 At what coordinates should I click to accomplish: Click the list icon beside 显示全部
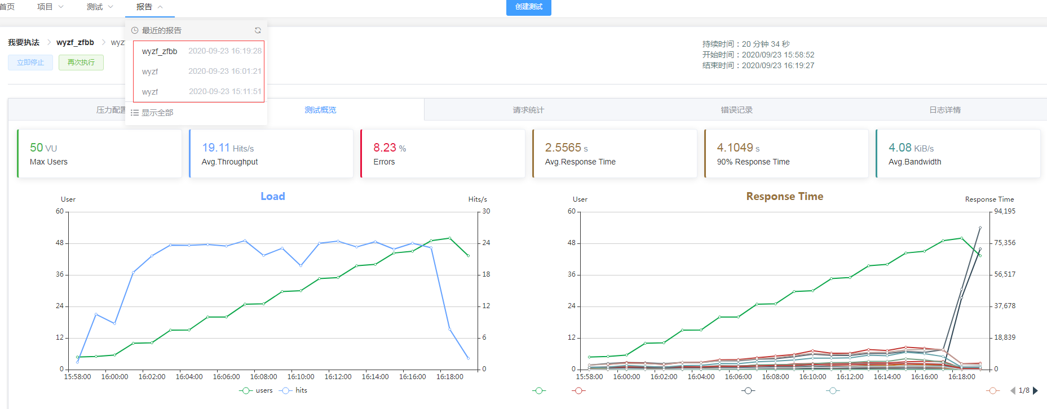pyautogui.click(x=135, y=113)
